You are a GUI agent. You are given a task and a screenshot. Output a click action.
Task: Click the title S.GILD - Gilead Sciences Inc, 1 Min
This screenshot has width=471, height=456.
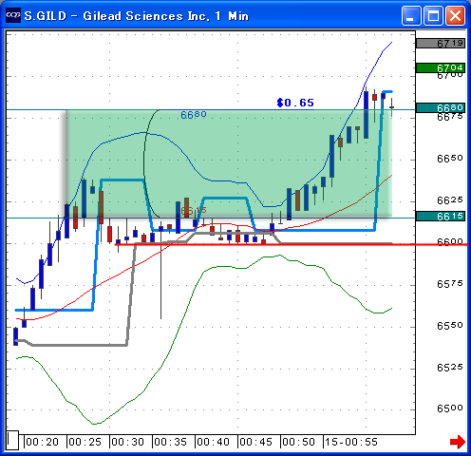click(137, 16)
